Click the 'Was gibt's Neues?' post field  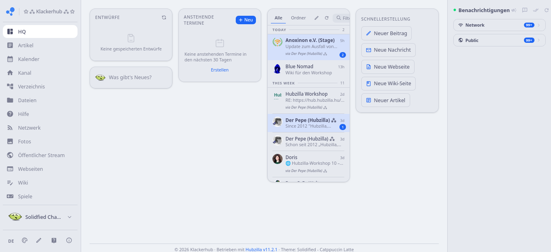131,78
